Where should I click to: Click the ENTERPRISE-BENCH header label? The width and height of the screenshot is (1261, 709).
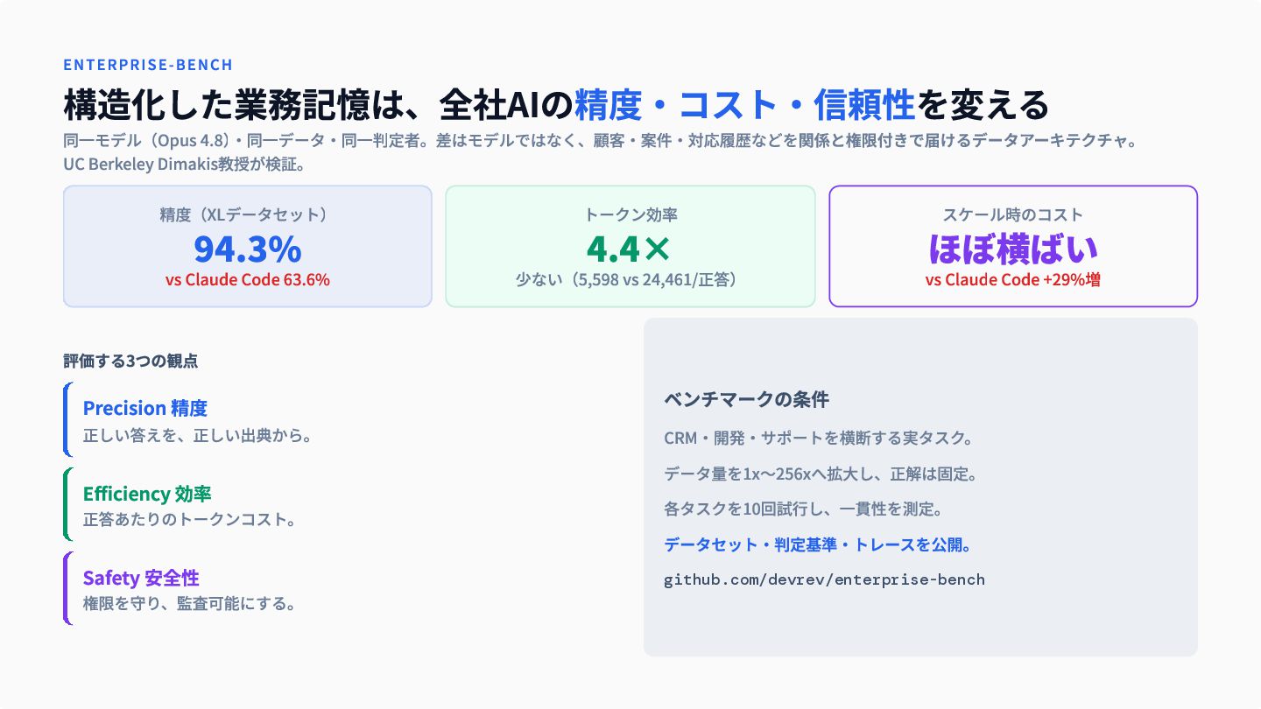(x=148, y=65)
